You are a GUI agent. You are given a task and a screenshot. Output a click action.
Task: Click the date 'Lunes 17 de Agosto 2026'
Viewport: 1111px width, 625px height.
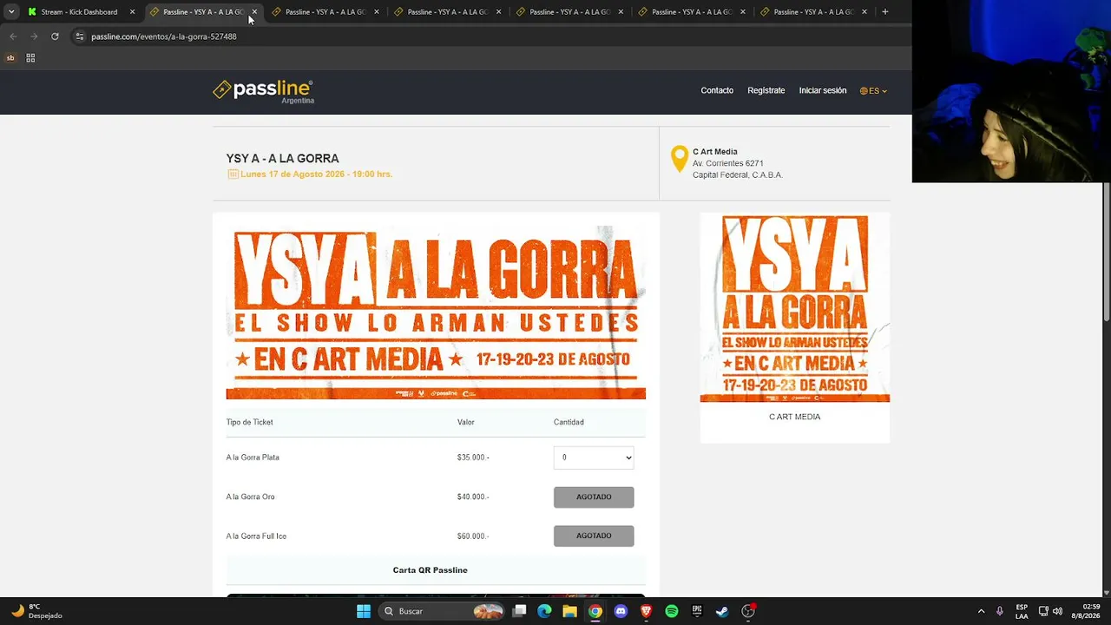pos(293,174)
